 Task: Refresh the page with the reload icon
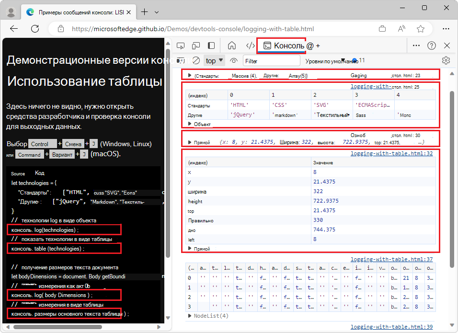[35, 28]
